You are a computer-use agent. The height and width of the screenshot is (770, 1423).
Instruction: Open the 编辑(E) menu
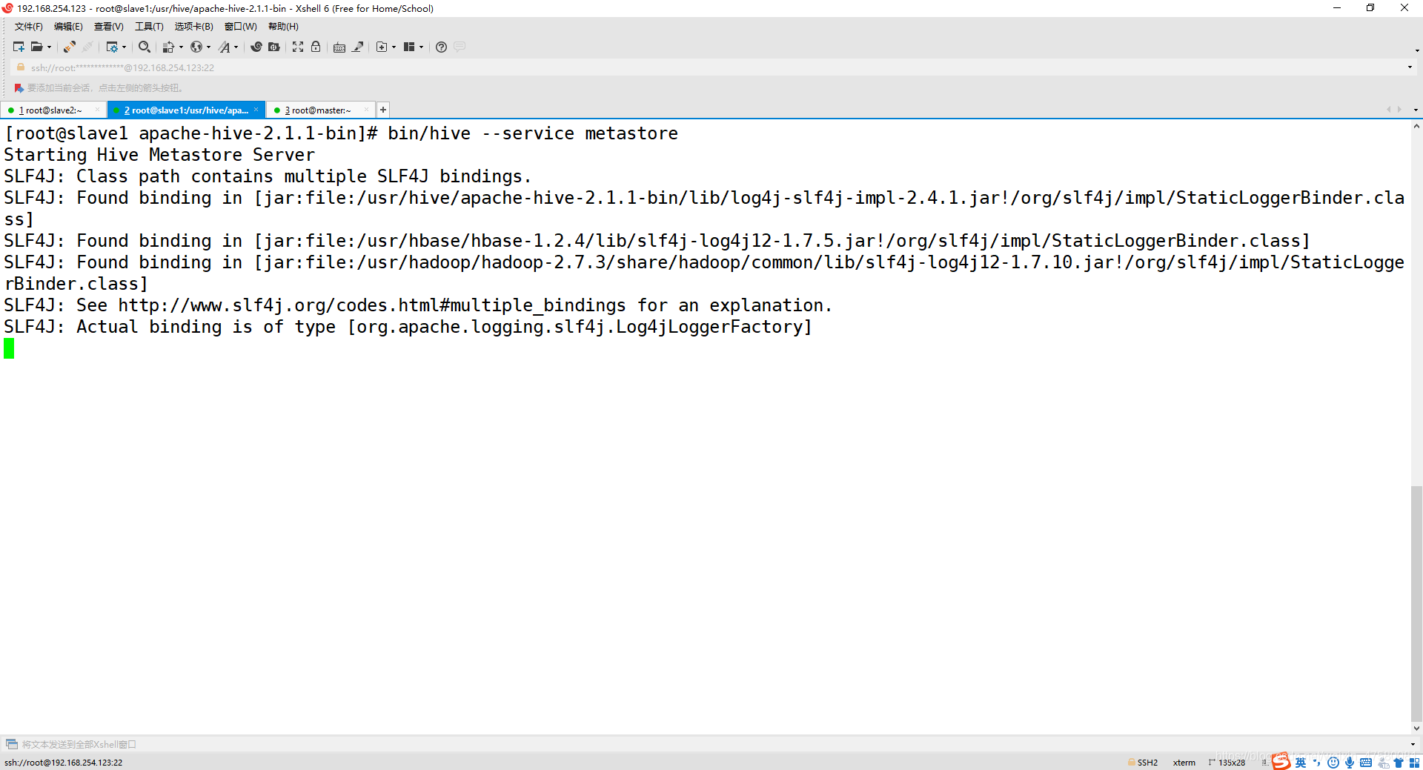point(68,27)
